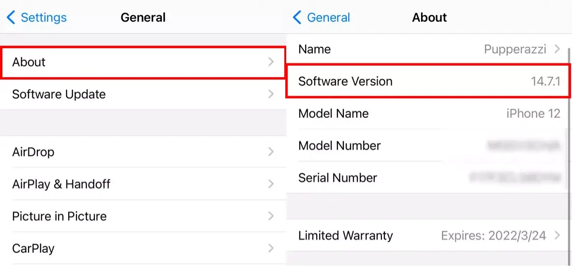Click the AirPlay & Handoff chevron
This screenshot has height=266, width=572.
(271, 184)
